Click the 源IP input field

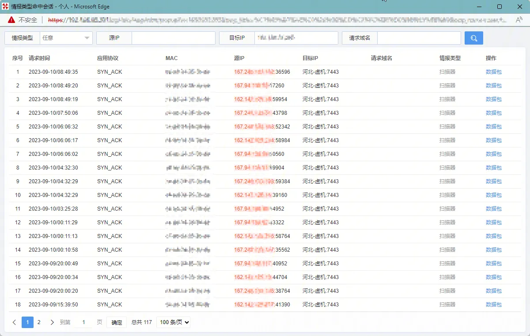[x=173, y=38]
